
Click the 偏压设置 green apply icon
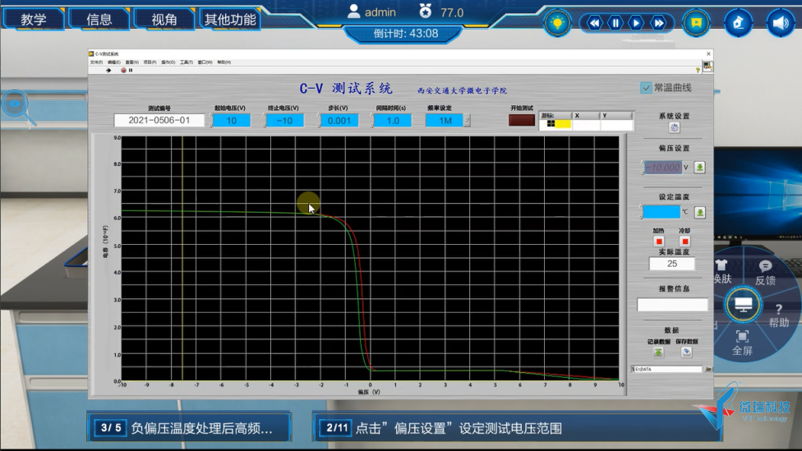[699, 168]
